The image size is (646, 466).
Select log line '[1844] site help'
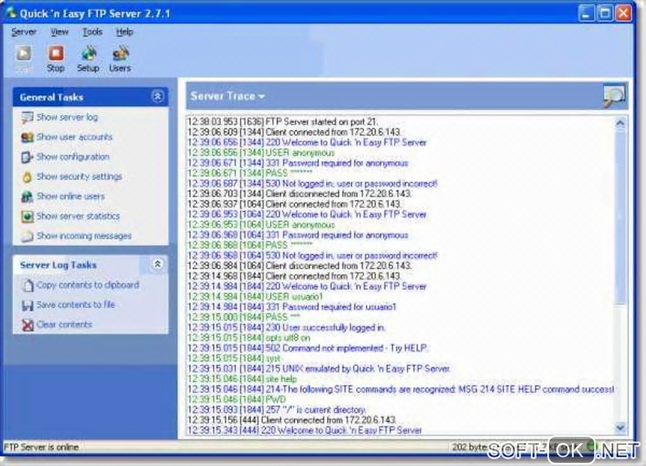pyautogui.click(x=242, y=379)
